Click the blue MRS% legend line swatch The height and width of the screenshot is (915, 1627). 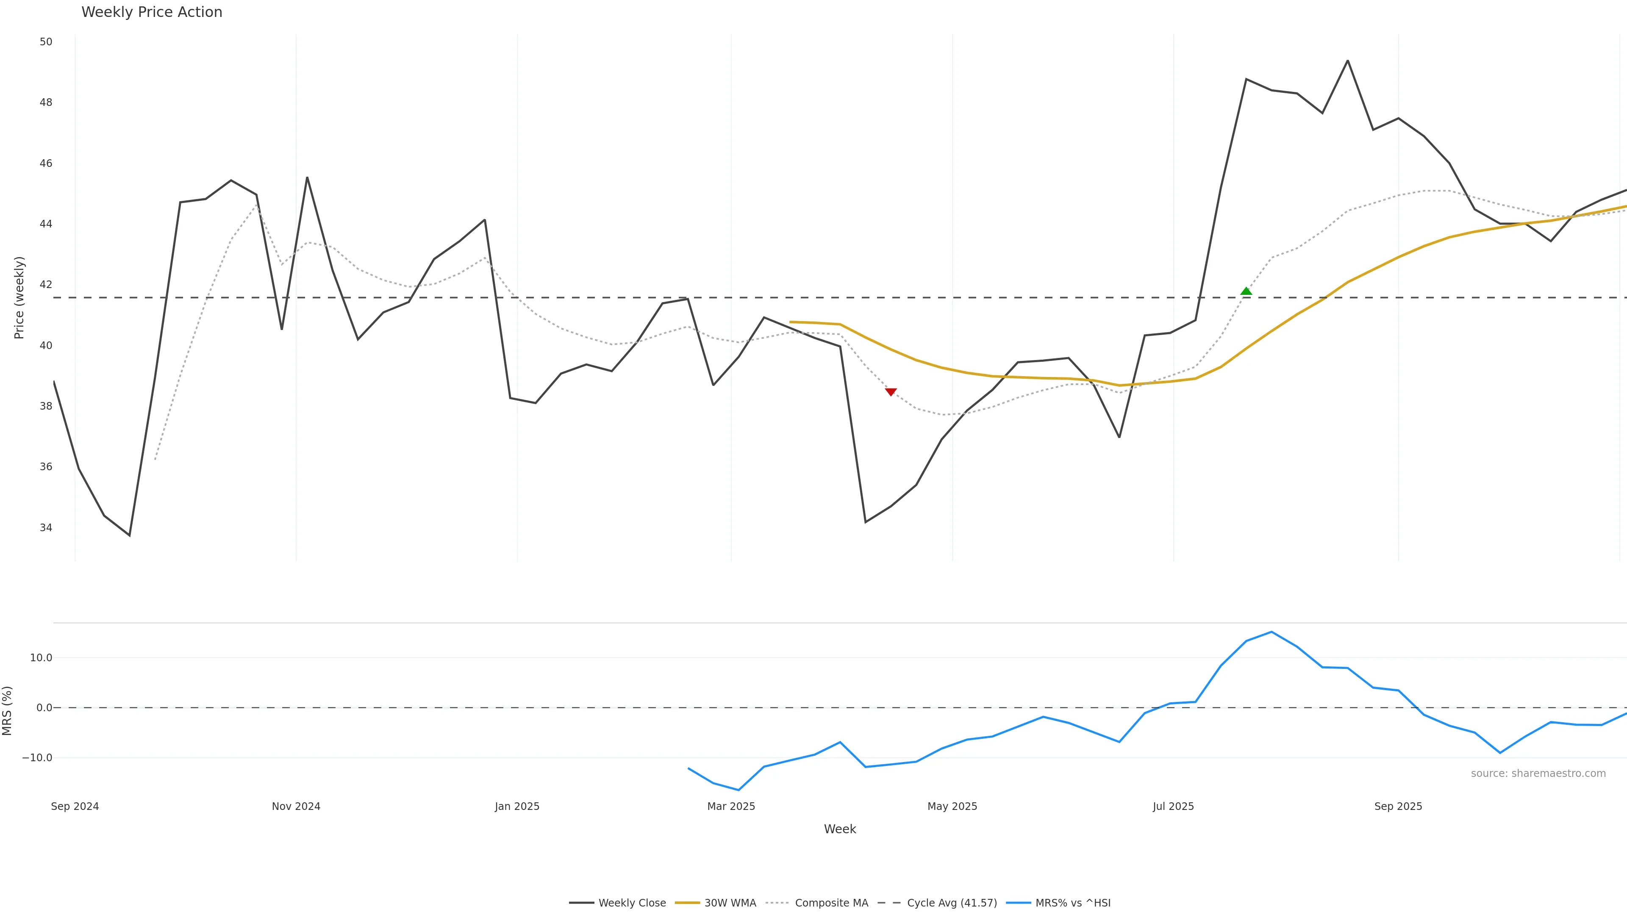coord(1018,903)
